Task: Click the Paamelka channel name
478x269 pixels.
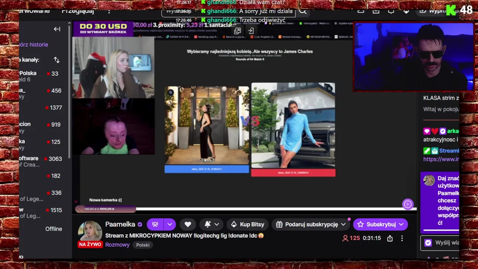Action: pos(120,224)
